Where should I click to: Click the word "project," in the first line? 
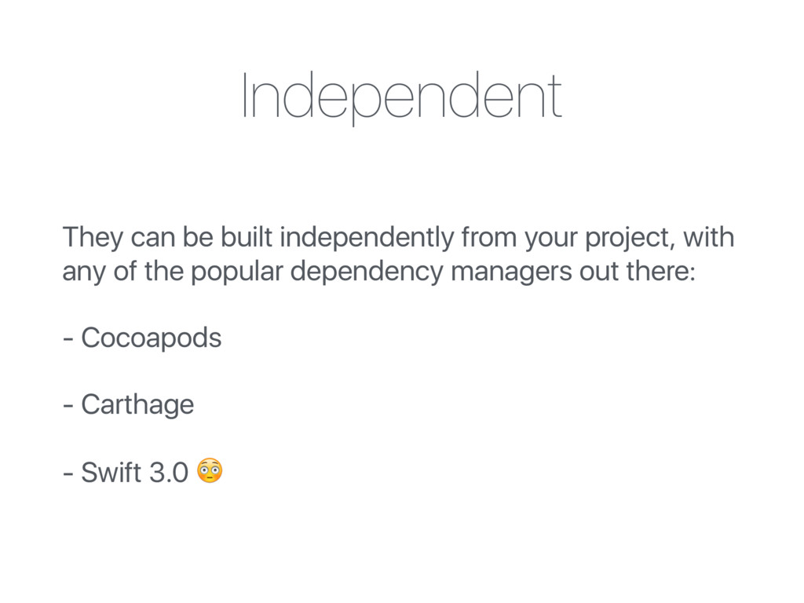pos(616,238)
